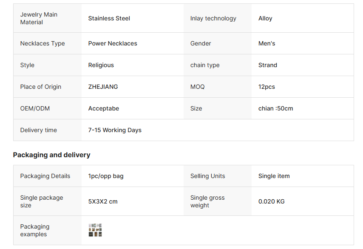Click the Acceptabe OEM/ODM value
The height and width of the screenshot is (249, 363).
(104, 108)
